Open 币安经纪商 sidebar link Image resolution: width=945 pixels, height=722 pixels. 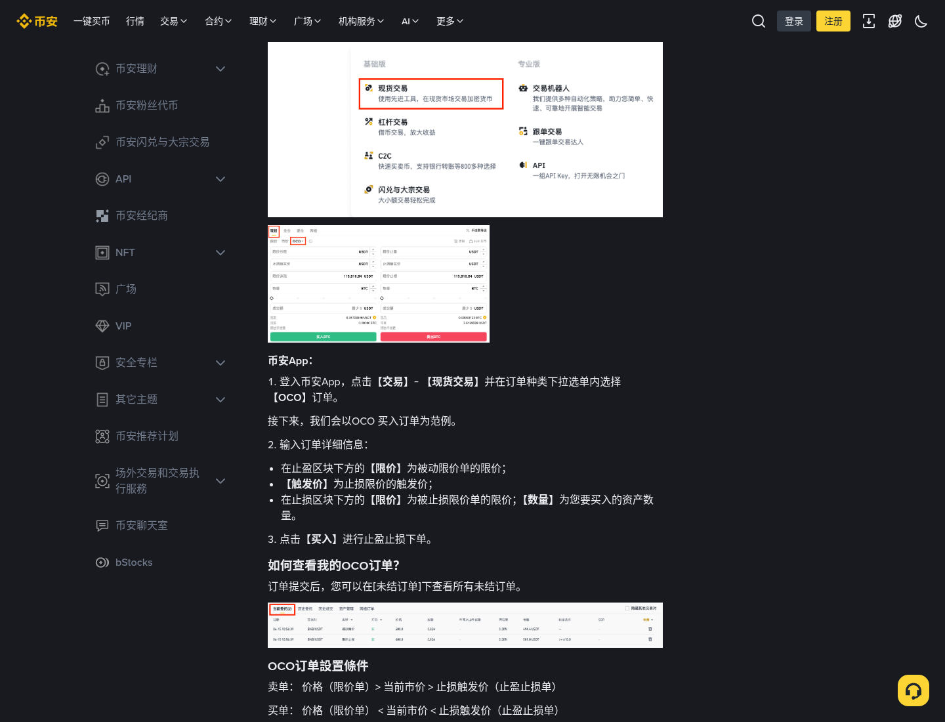click(x=142, y=216)
